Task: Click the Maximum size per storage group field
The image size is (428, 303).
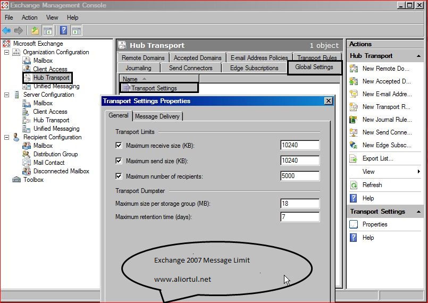Action: (x=300, y=204)
